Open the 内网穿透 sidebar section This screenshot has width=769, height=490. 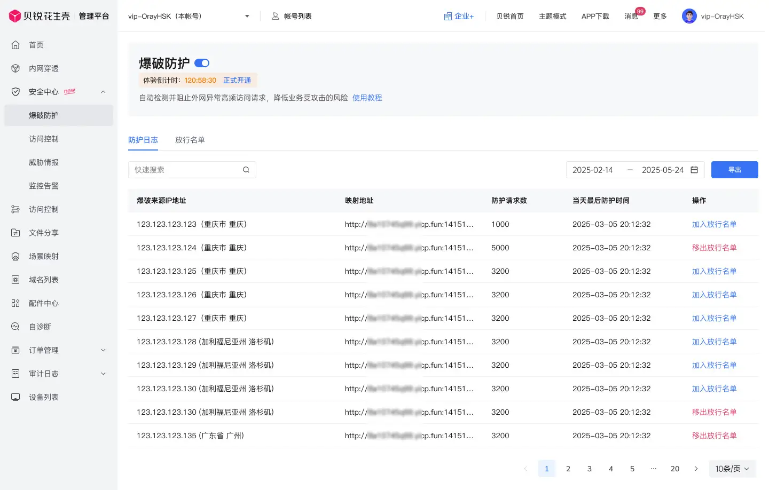click(x=44, y=68)
